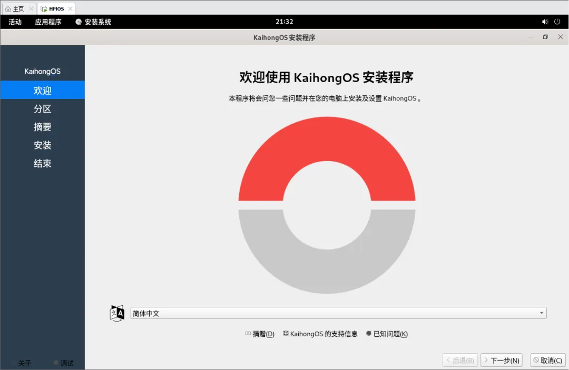Open KaihongOS 的支持信息 link
Viewport: 569px width, 370px height.
[x=320, y=334]
